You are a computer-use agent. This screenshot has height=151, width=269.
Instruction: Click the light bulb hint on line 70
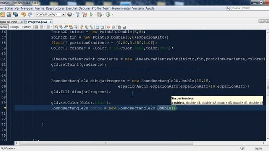tap(5, 108)
